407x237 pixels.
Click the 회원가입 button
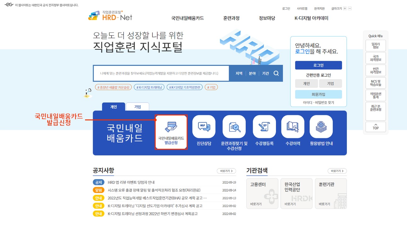coord(318,94)
